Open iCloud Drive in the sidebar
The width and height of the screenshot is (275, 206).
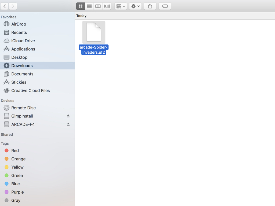[37, 41]
